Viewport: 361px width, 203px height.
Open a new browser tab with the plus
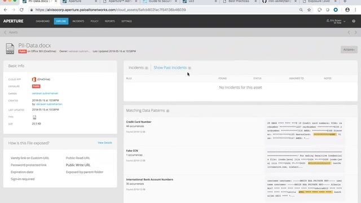pos(345,1)
